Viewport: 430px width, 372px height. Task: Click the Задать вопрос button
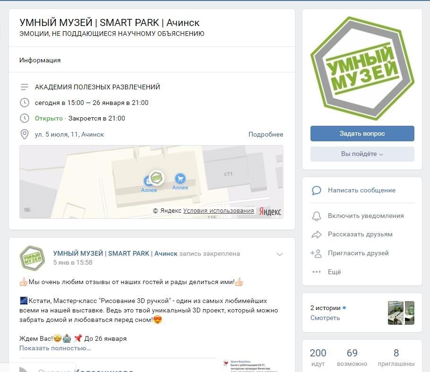(362, 134)
